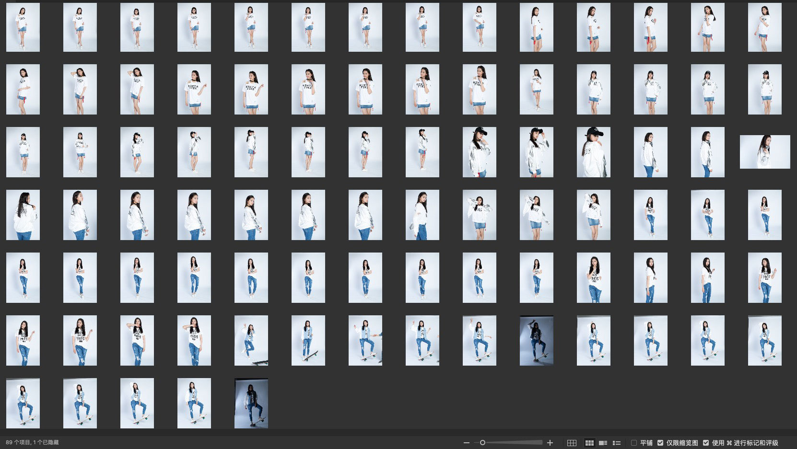Screen dimensions: 797x449
Task: Click the thumbnail size slider track
Action: pos(513,443)
